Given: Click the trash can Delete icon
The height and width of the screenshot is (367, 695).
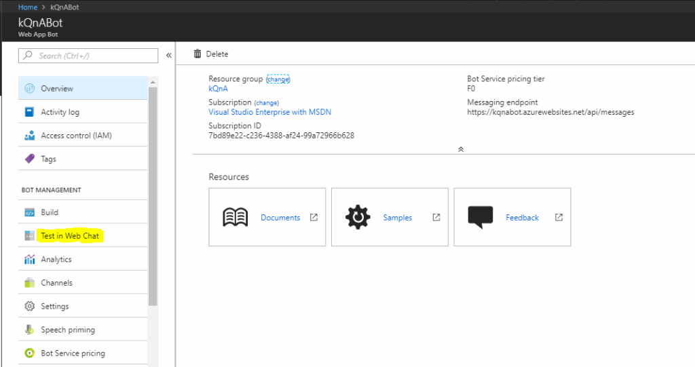Looking at the screenshot, I should point(198,54).
